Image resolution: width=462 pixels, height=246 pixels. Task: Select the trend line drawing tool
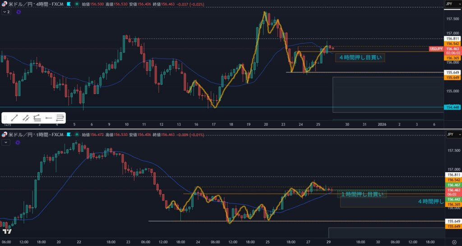tap(14, 118)
